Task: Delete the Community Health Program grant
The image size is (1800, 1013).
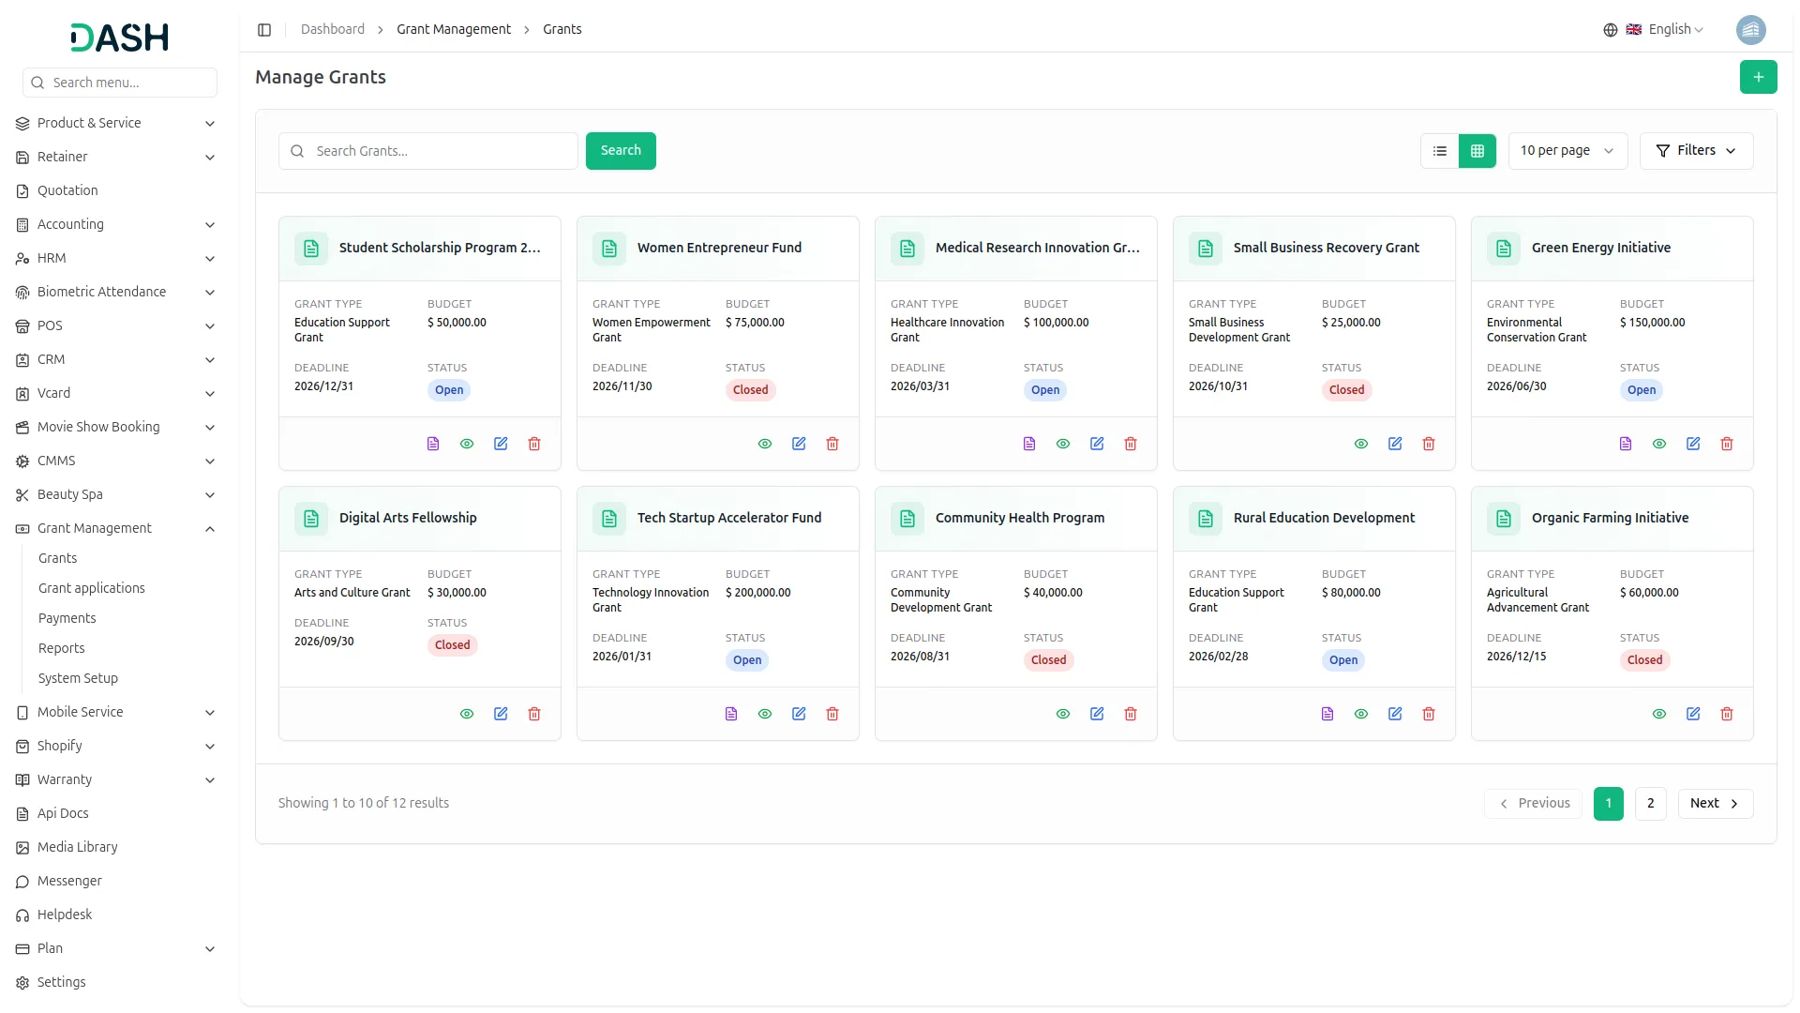Action: tap(1131, 714)
